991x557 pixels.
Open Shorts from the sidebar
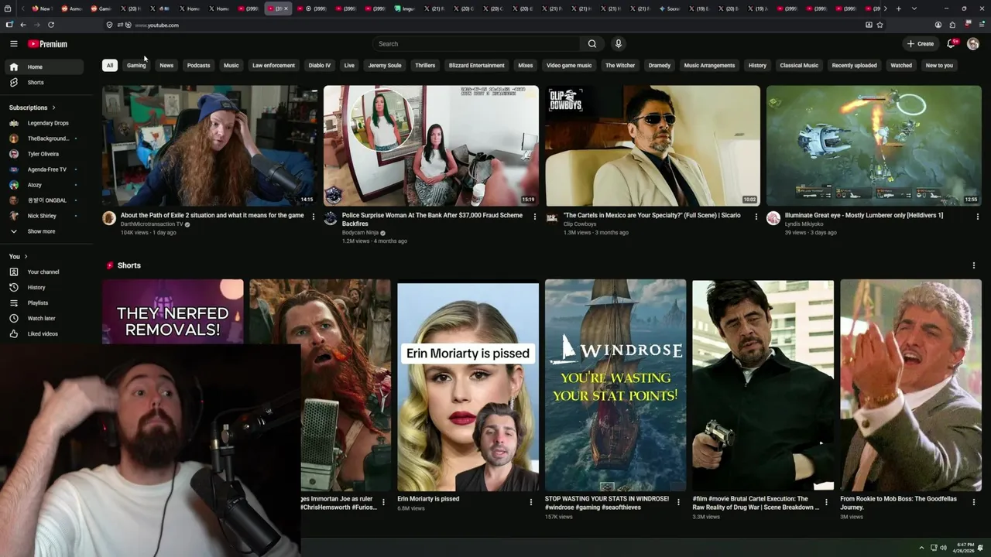pyautogui.click(x=43, y=83)
